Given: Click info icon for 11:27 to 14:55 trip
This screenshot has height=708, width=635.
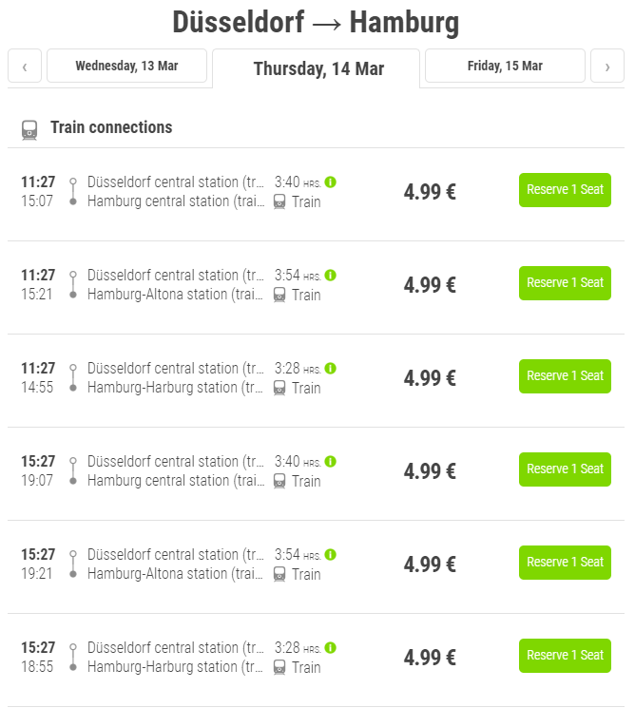Looking at the screenshot, I should point(330,369).
